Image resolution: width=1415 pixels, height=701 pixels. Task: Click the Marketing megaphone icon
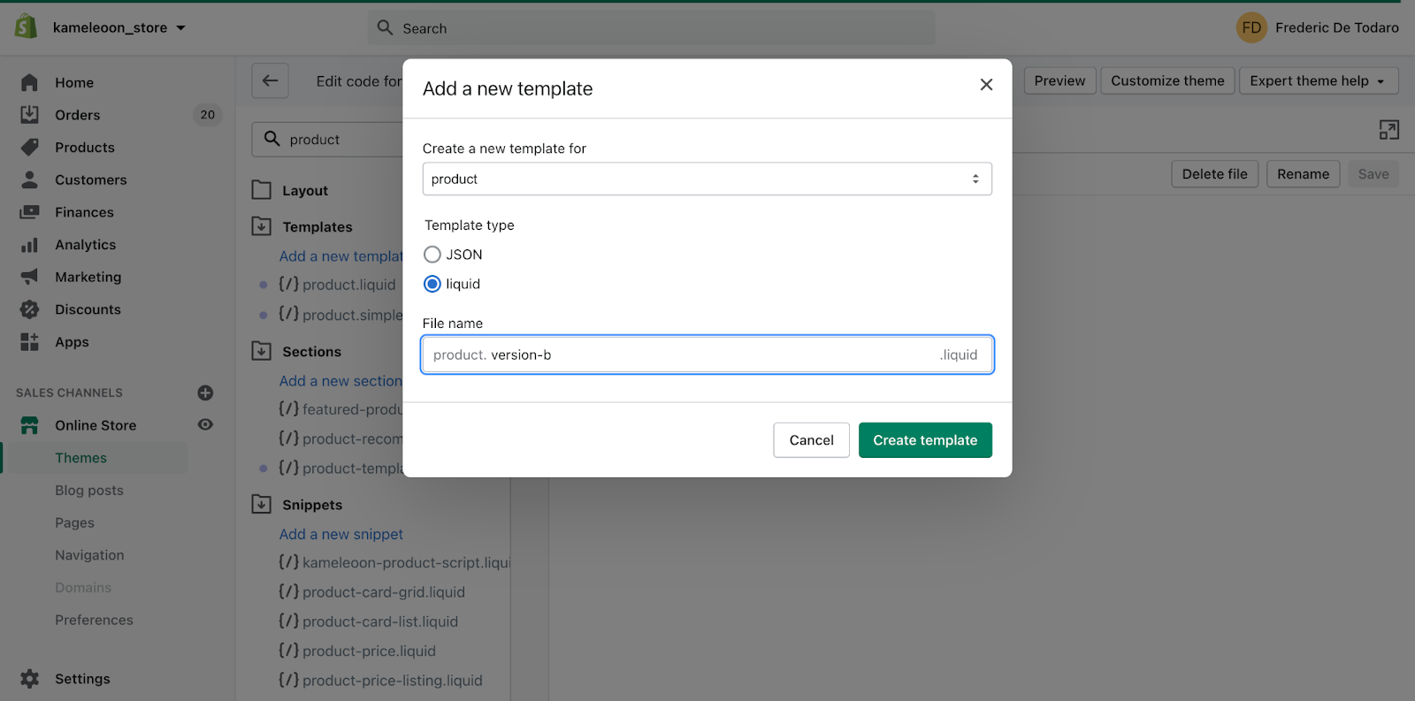pyautogui.click(x=29, y=277)
